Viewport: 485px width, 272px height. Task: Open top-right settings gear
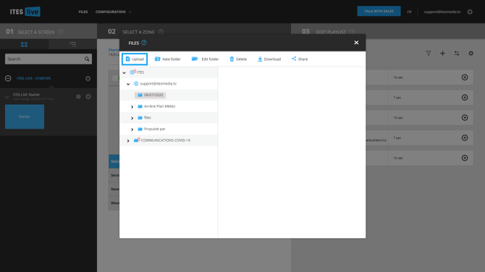pos(470,12)
